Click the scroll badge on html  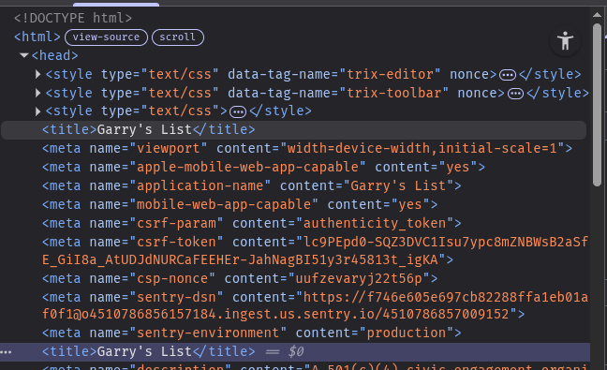pyautogui.click(x=178, y=37)
